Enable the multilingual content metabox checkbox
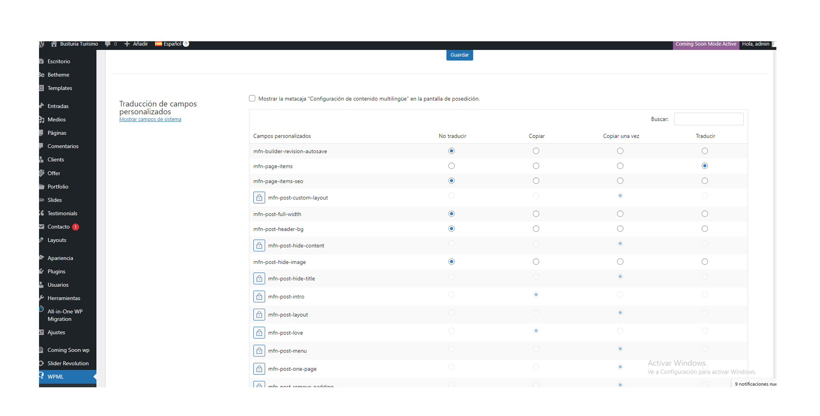 pos(252,98)
